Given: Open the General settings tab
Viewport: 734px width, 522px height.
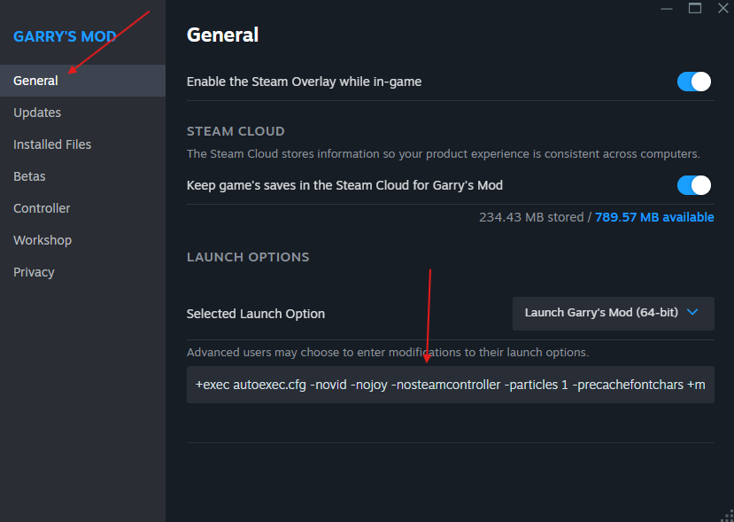Looking at the screenshot, I should coord(36,81).
